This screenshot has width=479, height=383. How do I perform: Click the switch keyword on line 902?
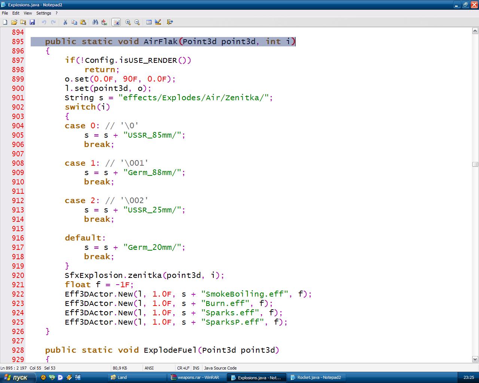pos(80,107)
